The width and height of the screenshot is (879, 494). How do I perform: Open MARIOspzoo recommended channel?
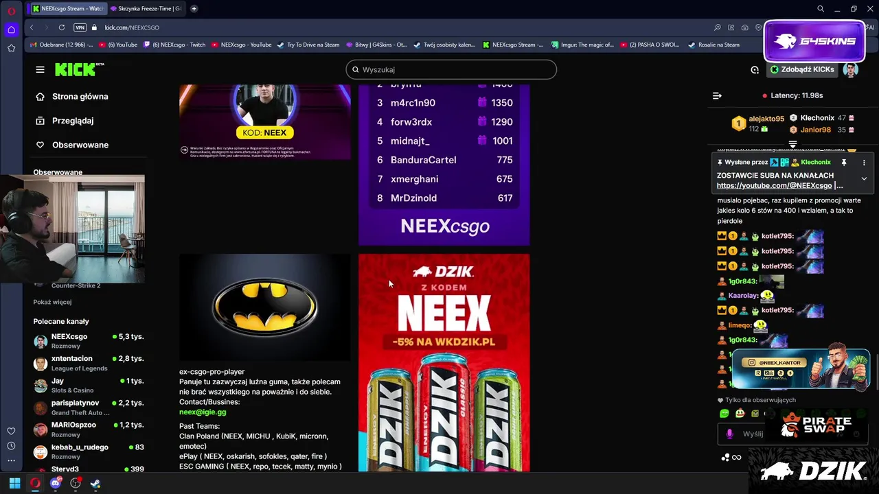click(x=88, y=430)
